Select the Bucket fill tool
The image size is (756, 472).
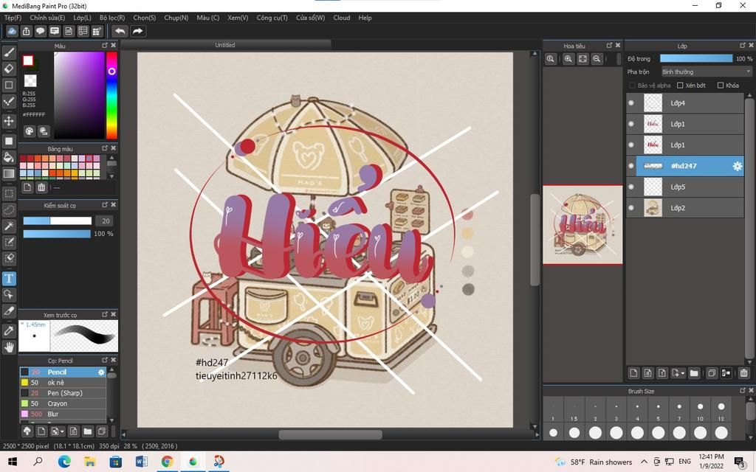9,157
